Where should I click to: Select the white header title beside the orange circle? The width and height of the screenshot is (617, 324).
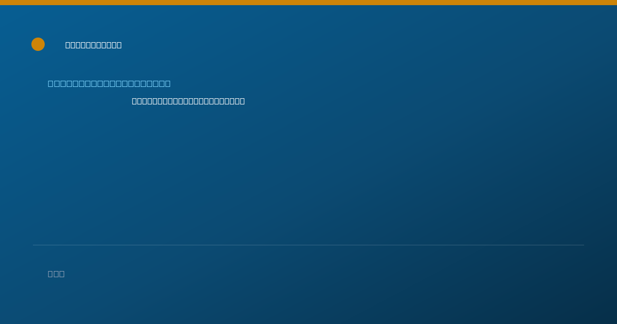tap(94, 45)
